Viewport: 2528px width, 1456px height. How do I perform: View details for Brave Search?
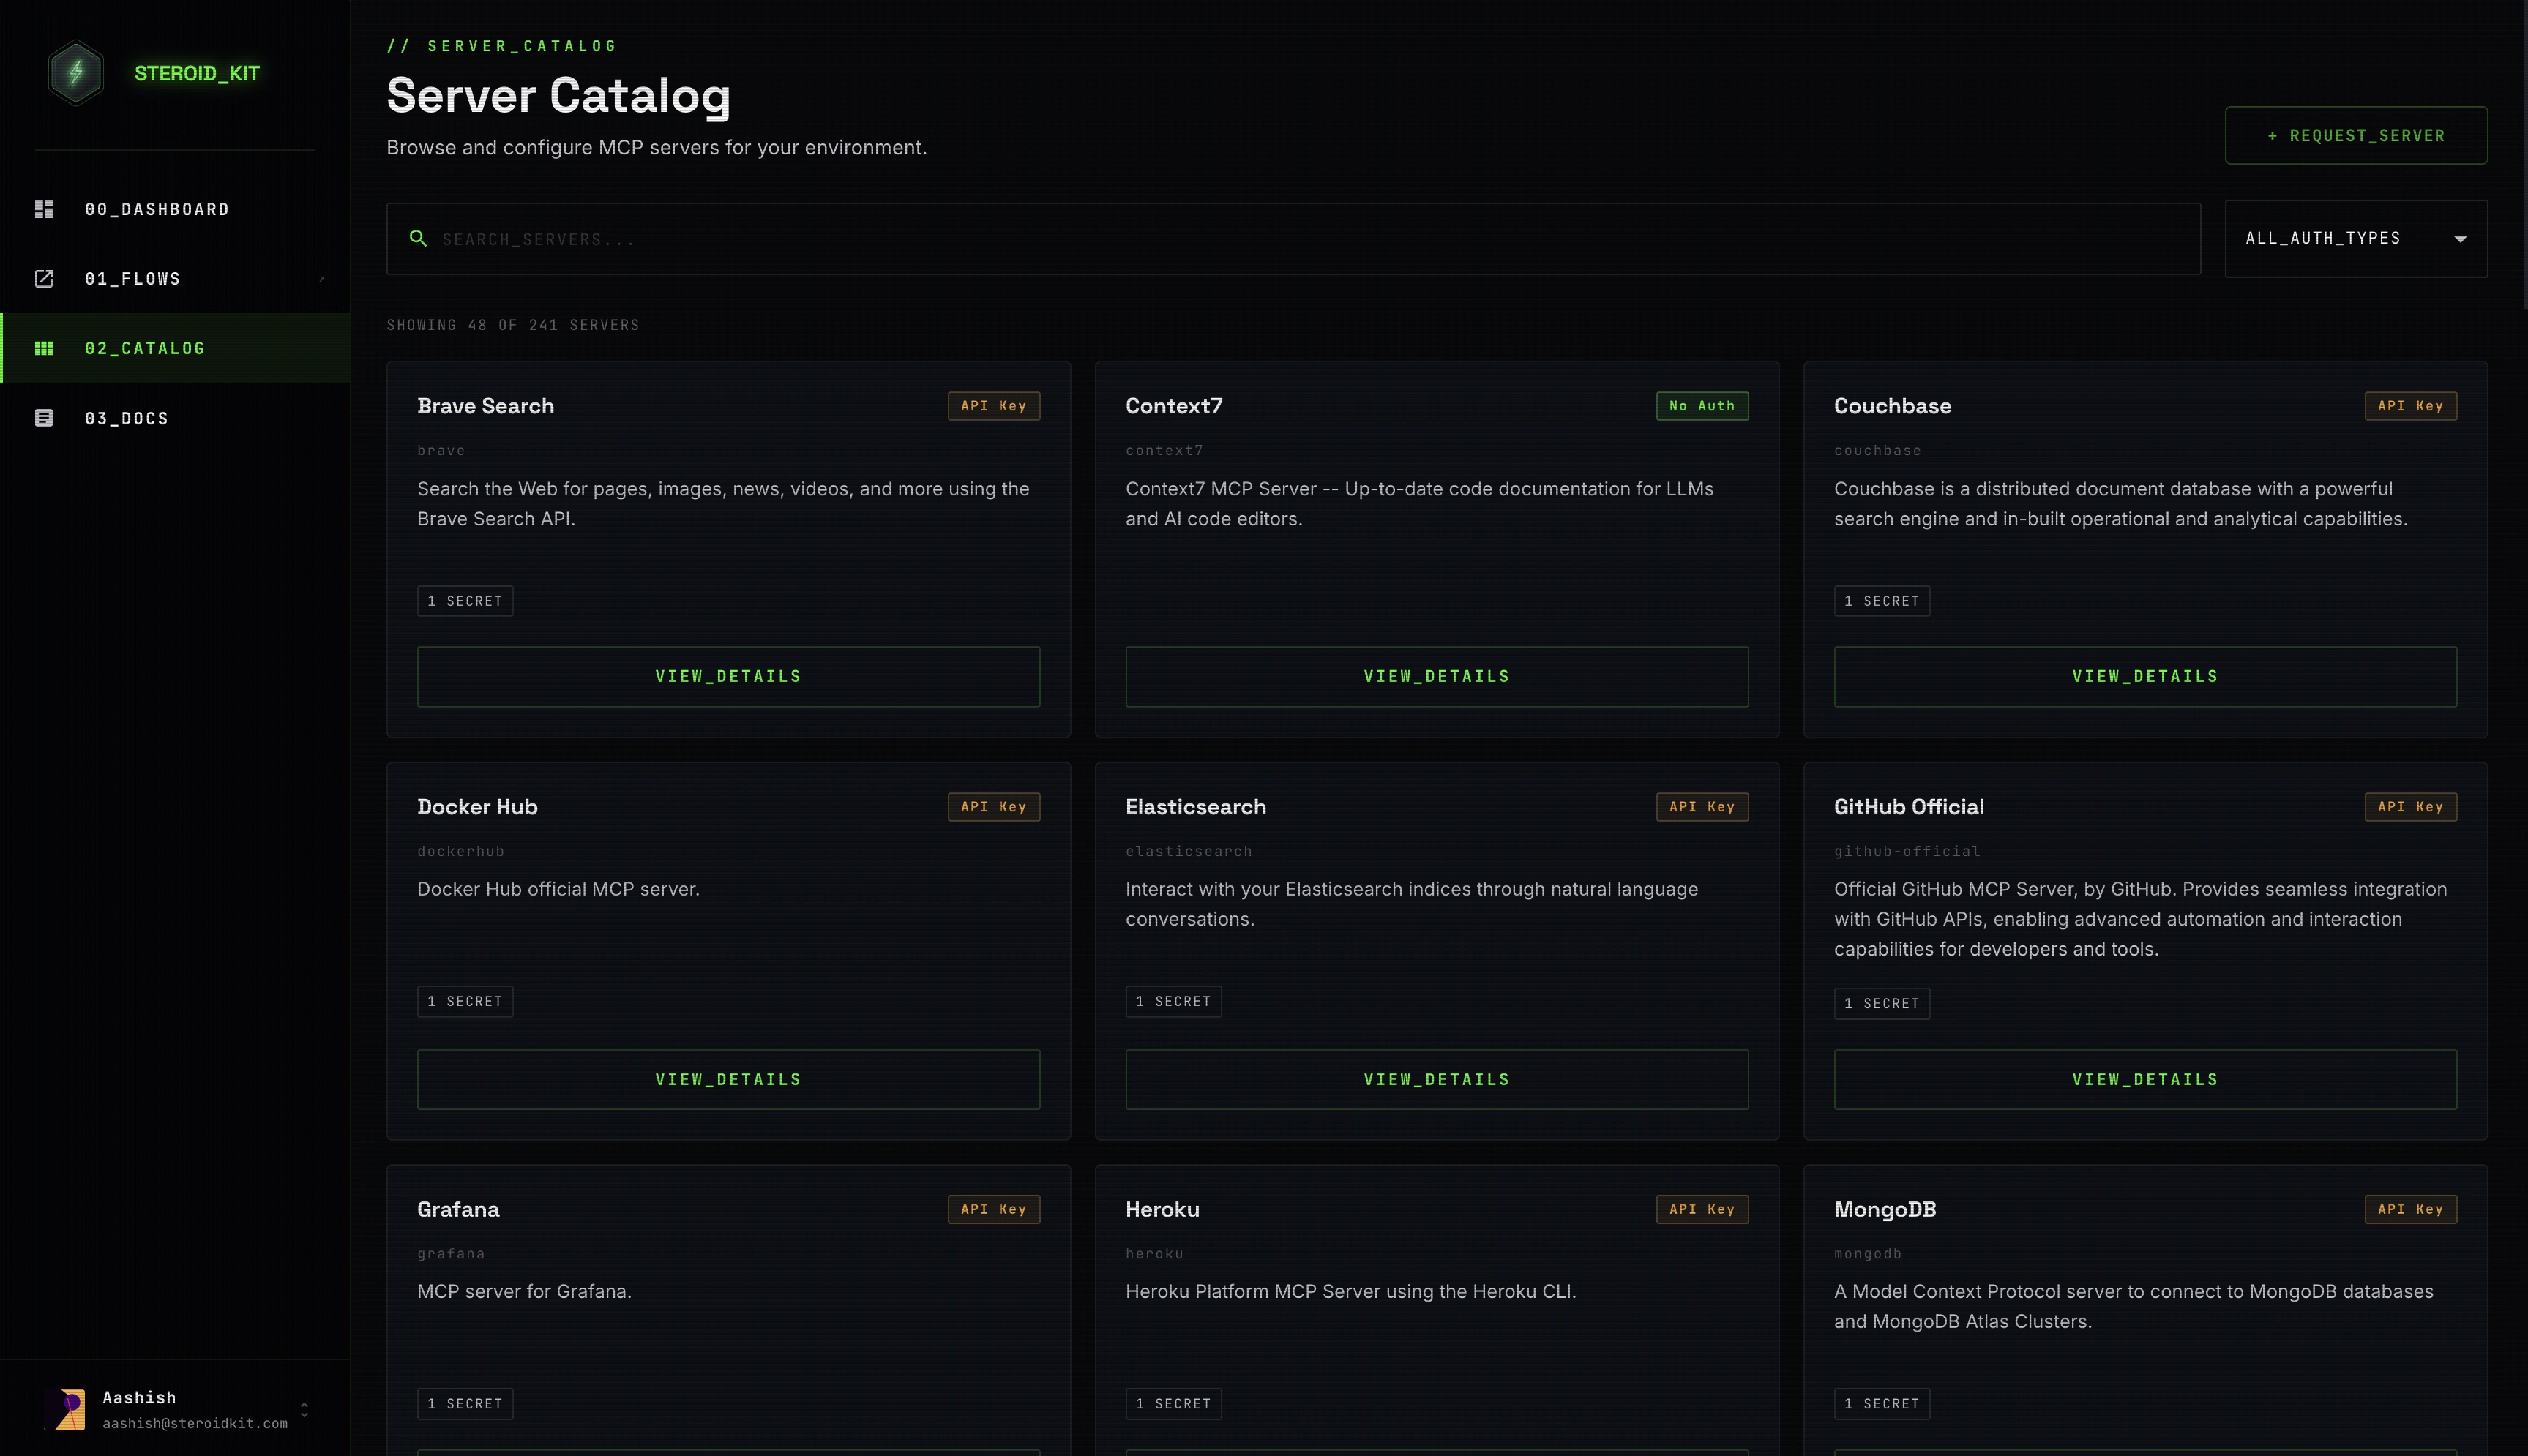(728, 676)
